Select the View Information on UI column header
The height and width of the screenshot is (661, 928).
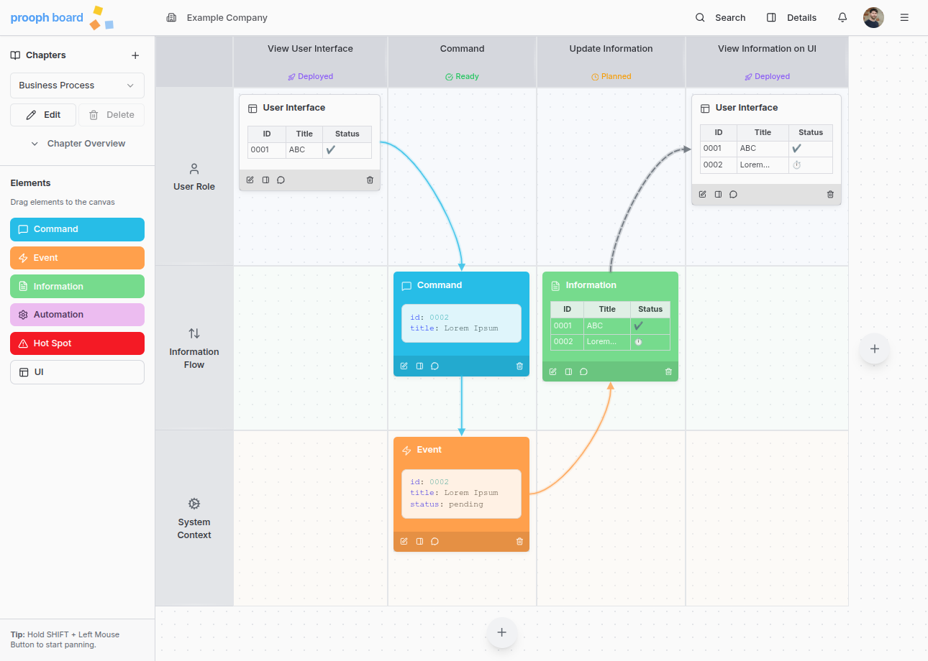766,49
